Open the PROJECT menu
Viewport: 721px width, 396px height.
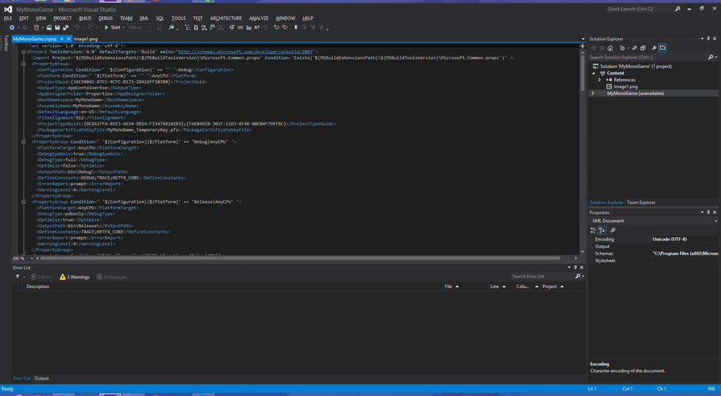(x=63, y=18)
